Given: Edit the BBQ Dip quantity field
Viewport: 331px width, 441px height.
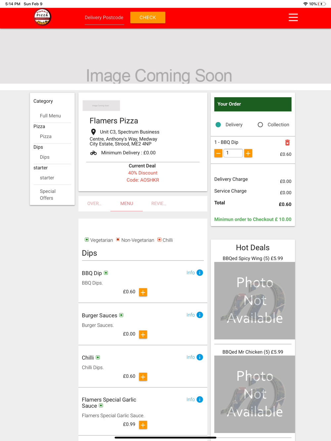Looking at the screenshot, I should coord(233,153).
